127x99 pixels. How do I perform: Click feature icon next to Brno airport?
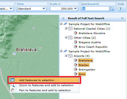point(75,74)
